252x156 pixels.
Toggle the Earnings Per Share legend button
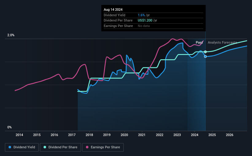(x=103, y=147)
